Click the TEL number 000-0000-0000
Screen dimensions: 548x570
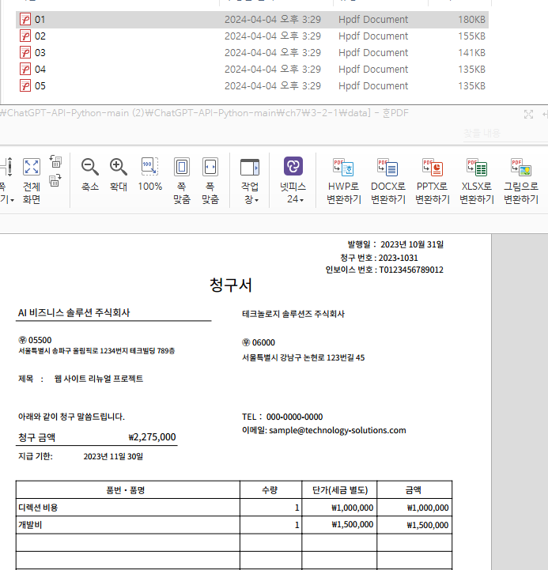[x=294, y=417]
